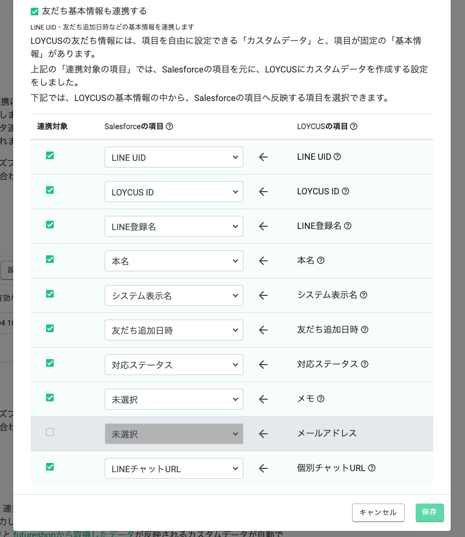
Task: Click help icon beside 個別チャットURL
Action: [x=372, y=468]
